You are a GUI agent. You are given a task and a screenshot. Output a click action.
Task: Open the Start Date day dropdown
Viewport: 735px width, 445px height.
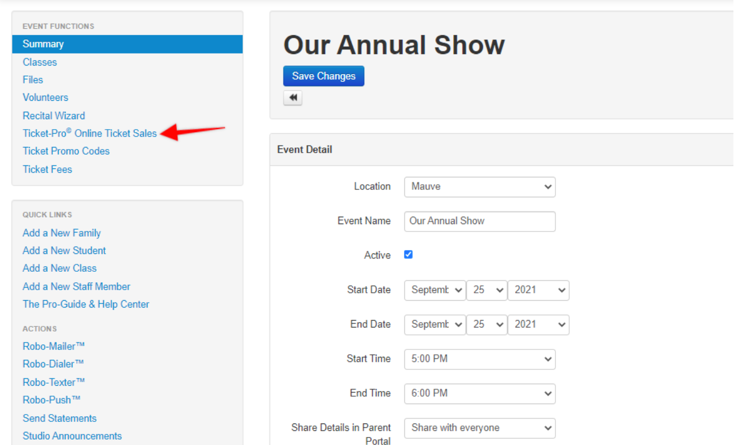point(487,290)
